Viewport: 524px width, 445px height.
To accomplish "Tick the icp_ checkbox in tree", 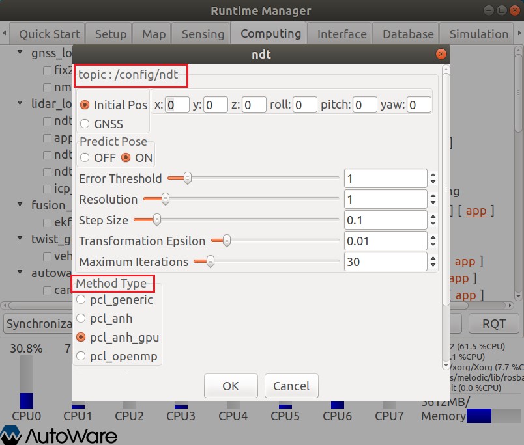I will (48, 189).
